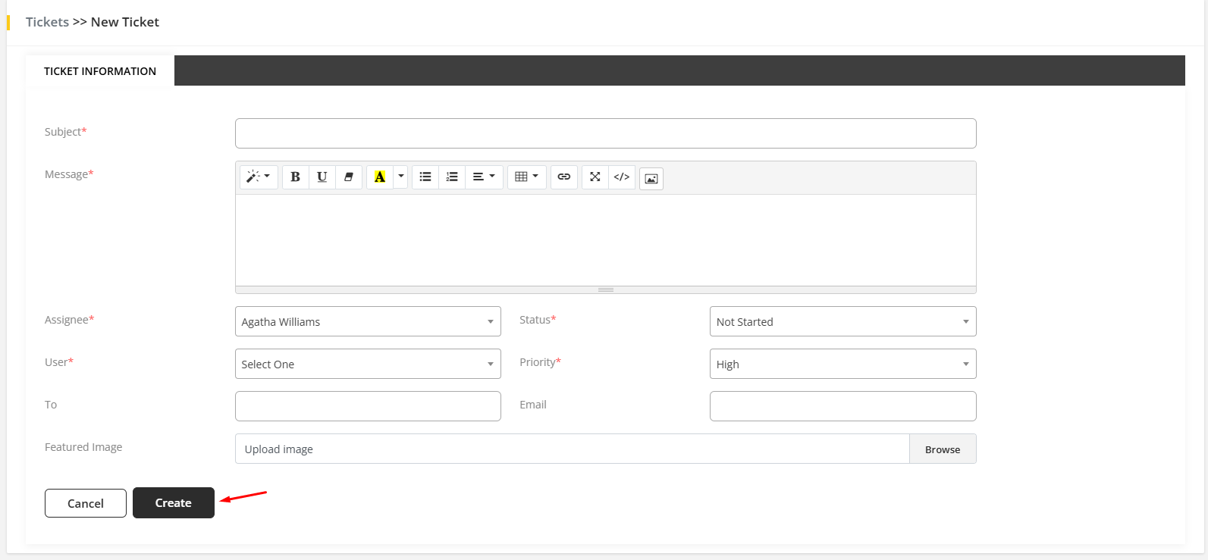The width and height of the screenshot is (1208, 560).
Task: Expand the text color options arrow
Action: [401, 177]
